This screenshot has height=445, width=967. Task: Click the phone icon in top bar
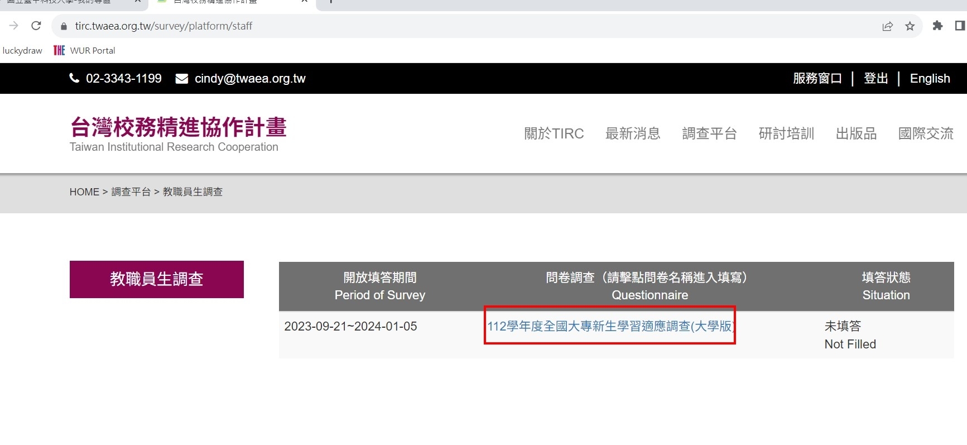pyautogui.click(x=74, y=78)
